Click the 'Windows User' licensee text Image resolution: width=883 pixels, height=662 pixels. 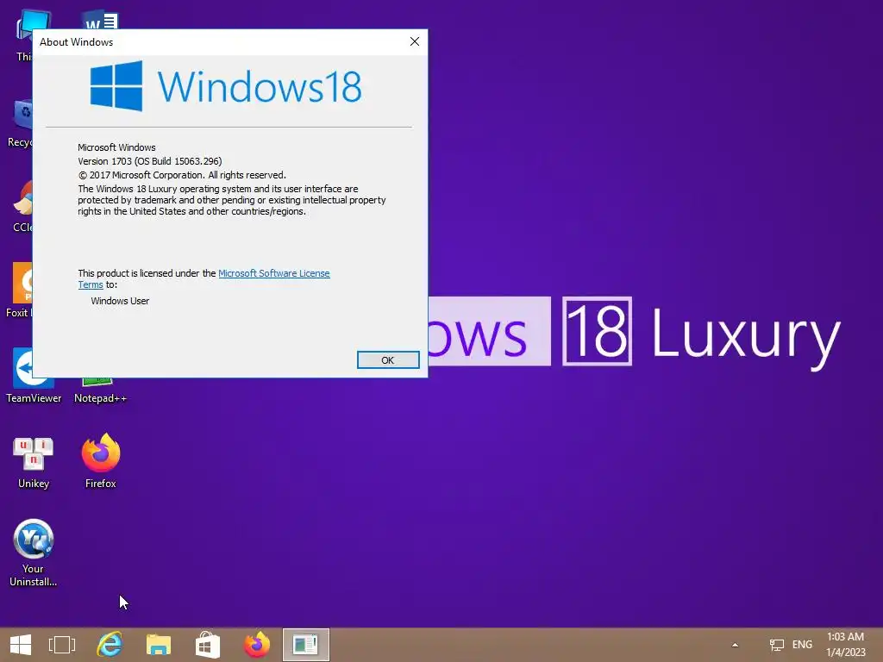tap(120, 301)
